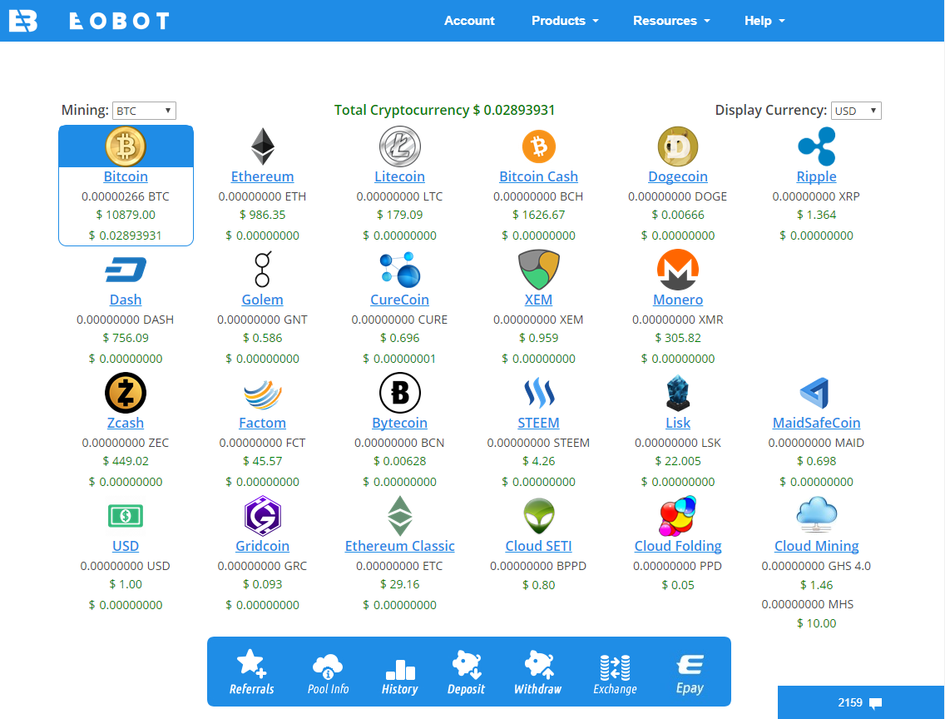
Task: Open History from the bottom toolbar
Action: tap(399, 677)
